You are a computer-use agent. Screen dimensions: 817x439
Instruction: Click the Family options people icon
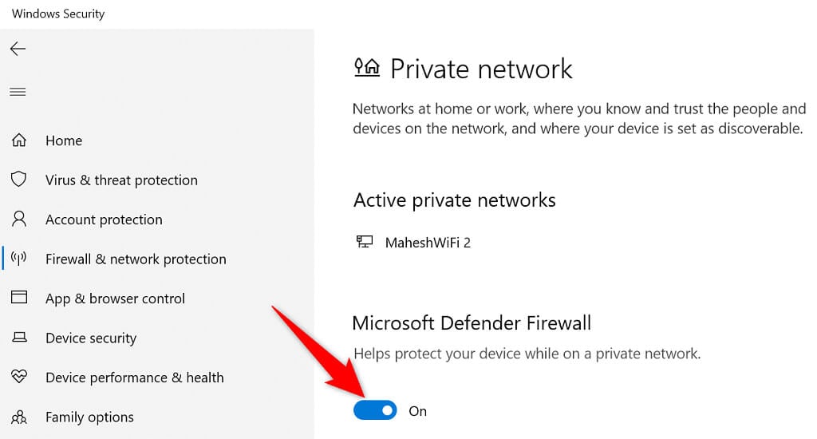tap(19, 417)
